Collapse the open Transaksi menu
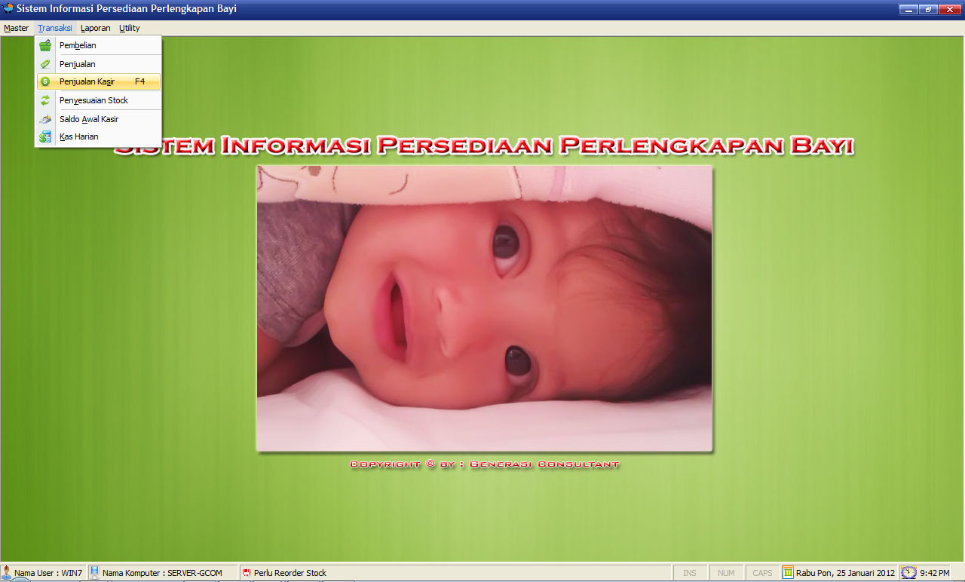 coord(55,28)
